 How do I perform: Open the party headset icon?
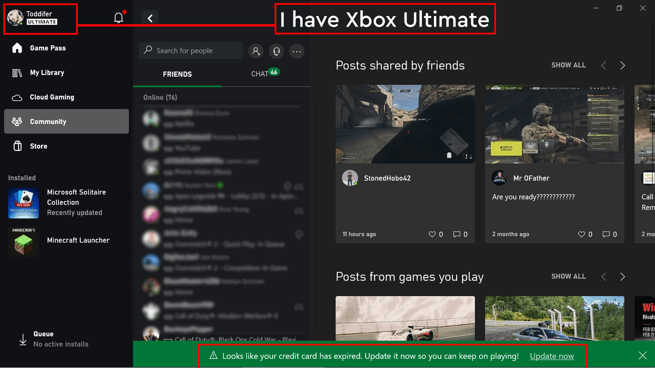point(276,51)
